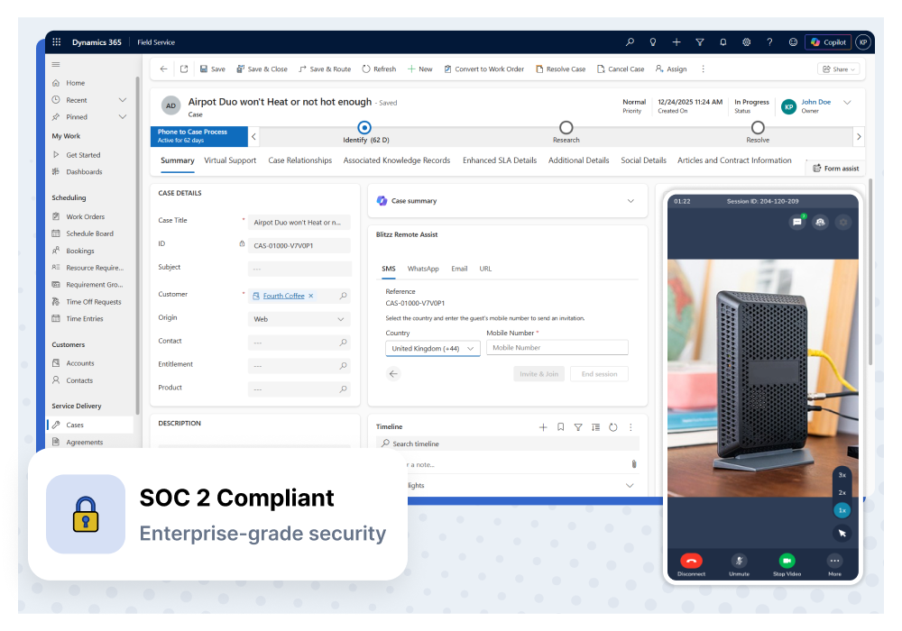The width and height of the screenshot is (902, 631).
Task: Click the Form assist button
Action: [x=836, y=169]
